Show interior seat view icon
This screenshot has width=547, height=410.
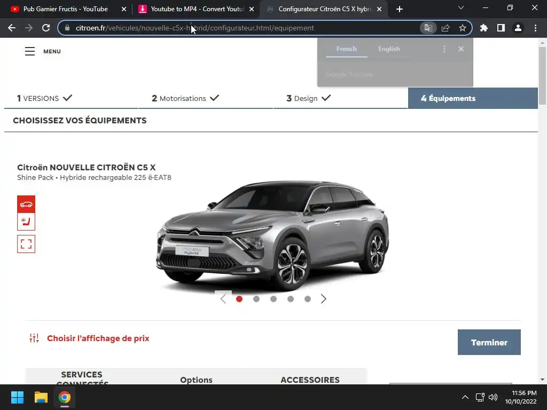26,222
